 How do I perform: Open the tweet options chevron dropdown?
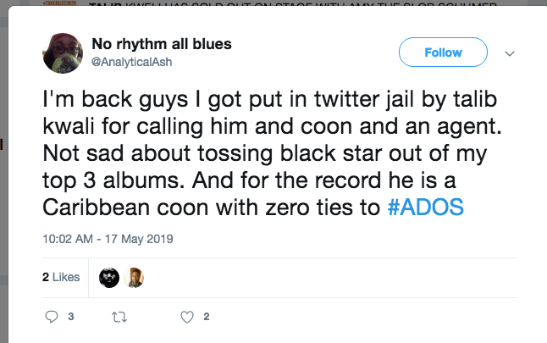point(510,53)
